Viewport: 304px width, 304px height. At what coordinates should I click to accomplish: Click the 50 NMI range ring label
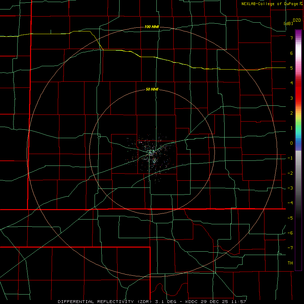point(152,89)
